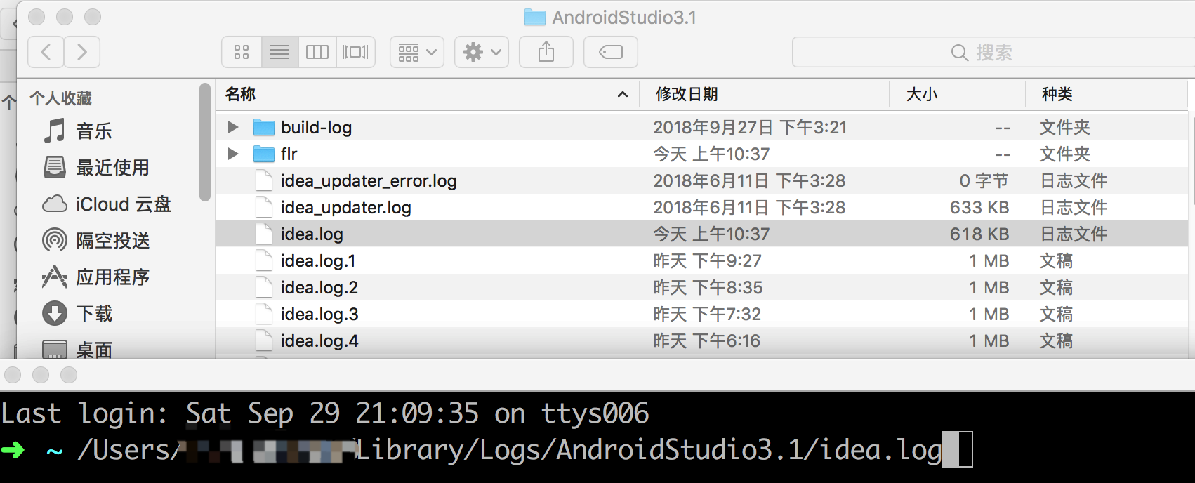
Task: Click the 0 字节 size value
Action: 984,180
